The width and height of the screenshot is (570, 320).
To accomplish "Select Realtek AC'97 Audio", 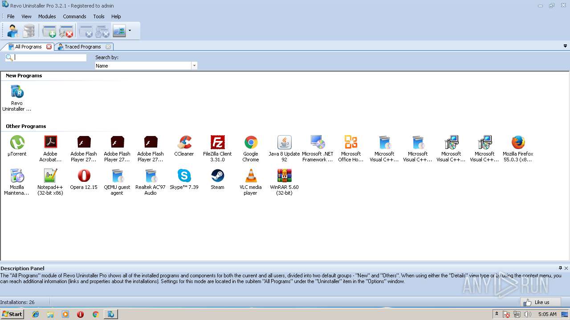I will tap(151, 182).
